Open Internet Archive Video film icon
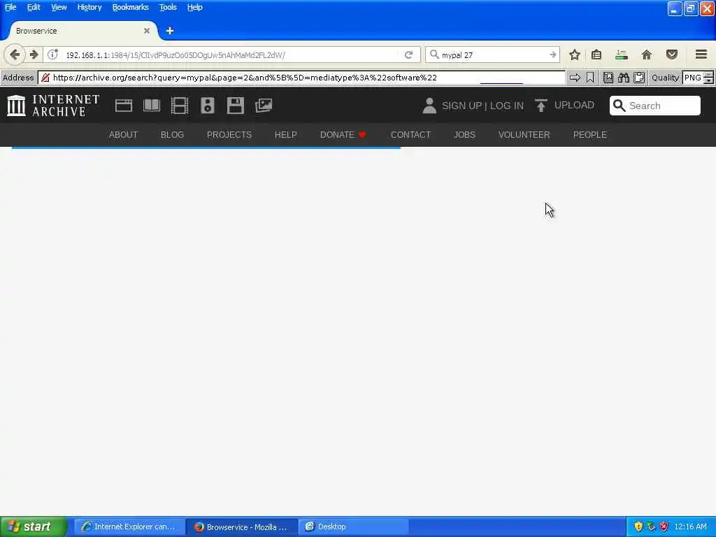The width and height of the screenshot is (716, 537). tap(180, 106)
